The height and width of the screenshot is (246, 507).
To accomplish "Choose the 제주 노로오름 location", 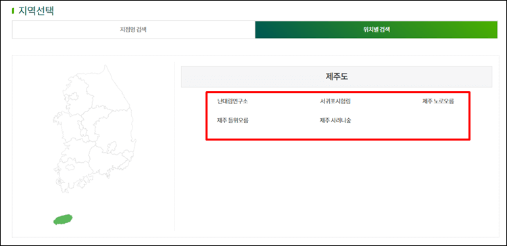I will [438, 101].
